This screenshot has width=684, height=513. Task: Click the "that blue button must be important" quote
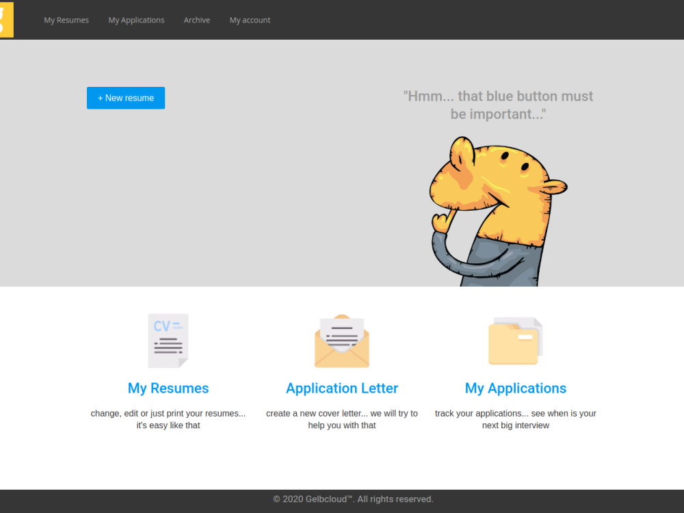(x=498, y=105)
